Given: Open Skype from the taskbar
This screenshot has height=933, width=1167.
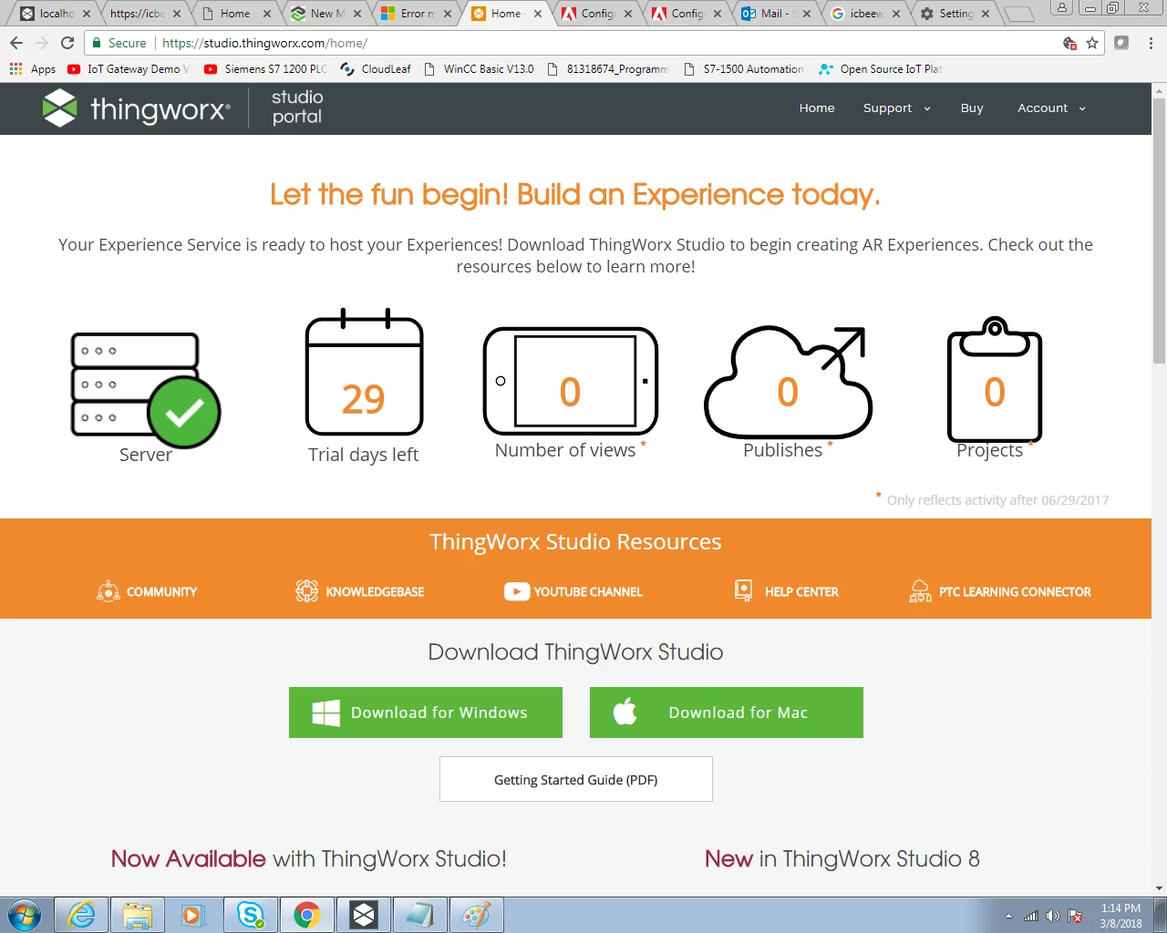Looking at the screenshot, I should (251, 915).
